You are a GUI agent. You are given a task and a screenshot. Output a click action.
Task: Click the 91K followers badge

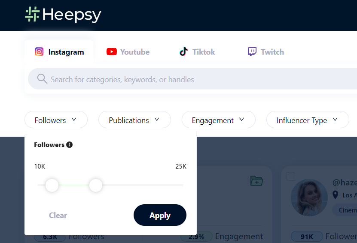pos(307,237)
